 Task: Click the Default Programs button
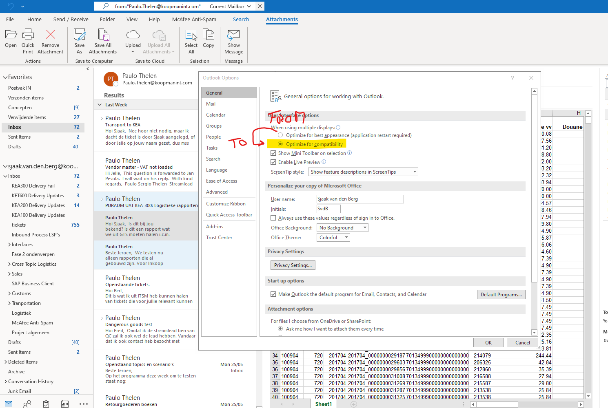point(501,295)
